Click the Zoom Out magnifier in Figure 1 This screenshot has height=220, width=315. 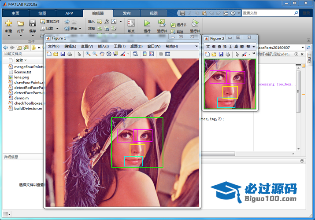[x=95, y=54]
